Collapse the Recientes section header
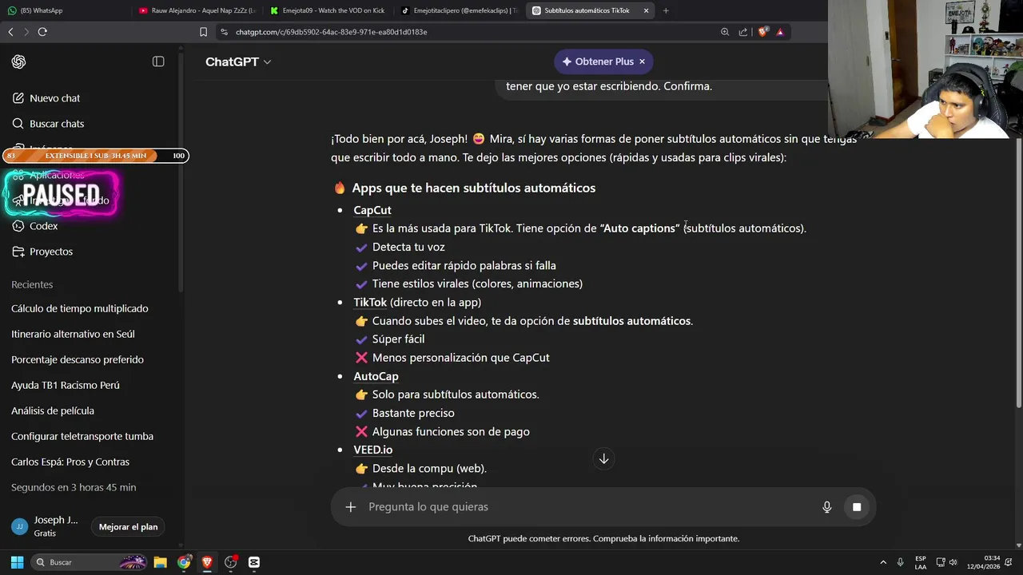This screenshot has height=575, width=1023. point(32,284)
